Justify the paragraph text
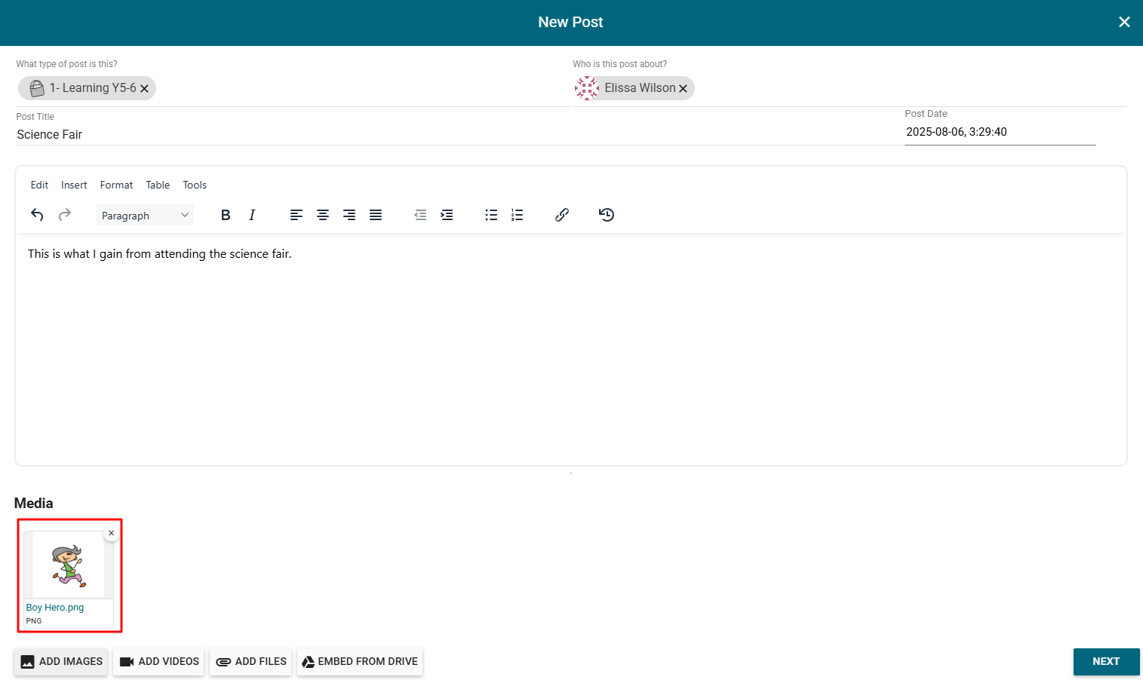The height and width of the screenshot is (680, 1143). (376, 215)
